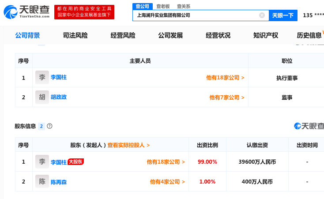Expand 他有18家公司 in the 执行董事 row
324x199 pixels.
(225, 78)
